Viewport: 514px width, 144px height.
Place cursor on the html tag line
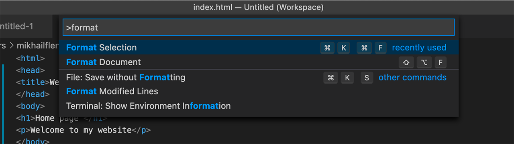click(31, 58)
